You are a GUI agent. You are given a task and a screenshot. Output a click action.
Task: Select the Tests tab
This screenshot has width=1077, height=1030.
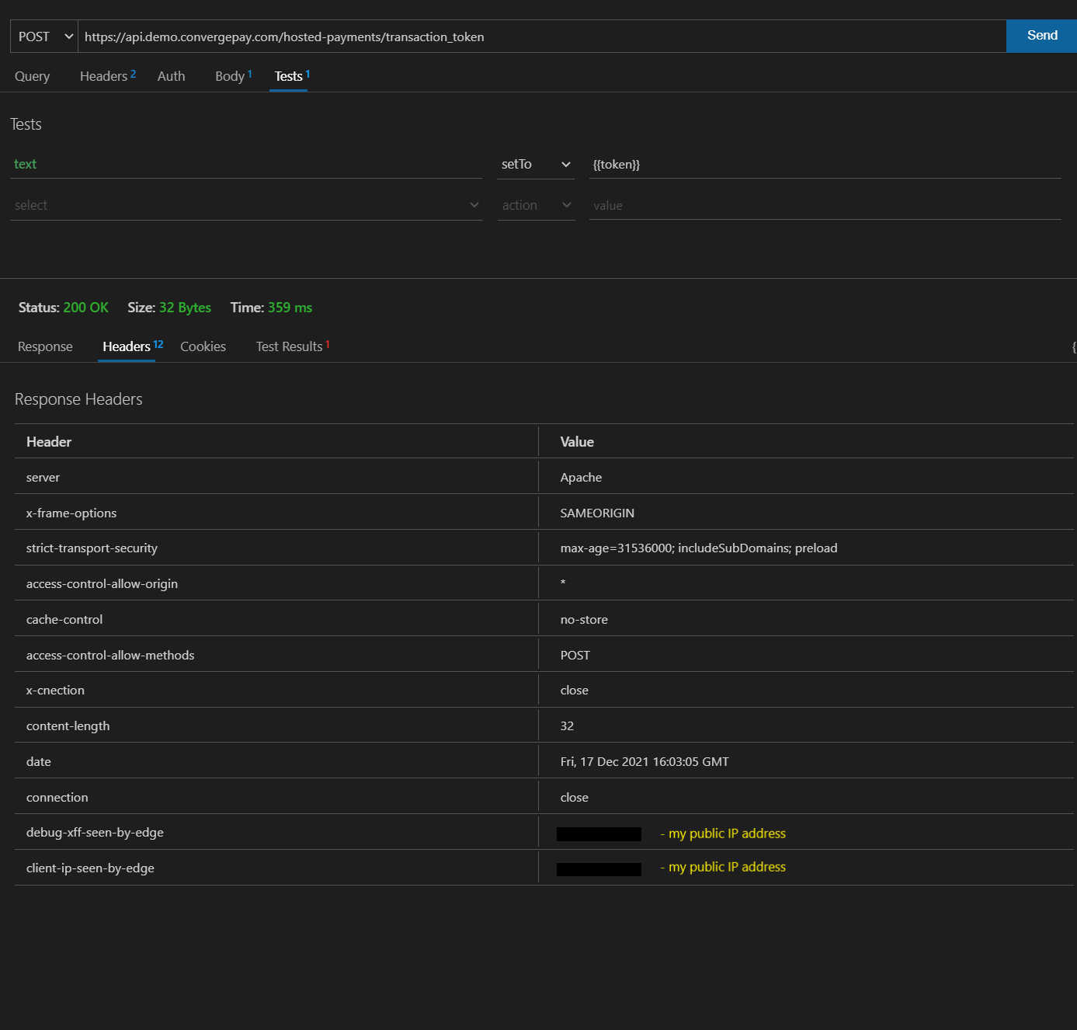(289, 75)
